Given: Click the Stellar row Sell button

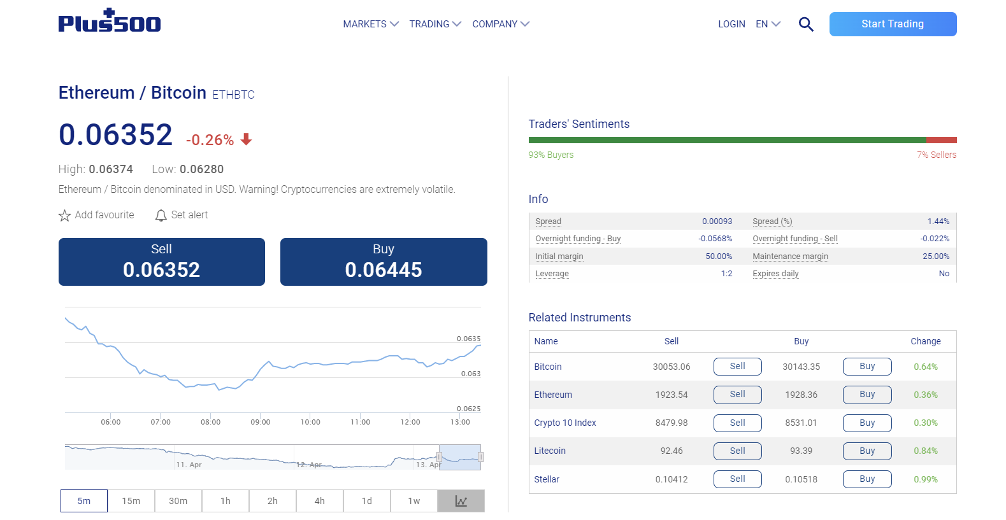Looking at the screenshot, I should point(738,479).
